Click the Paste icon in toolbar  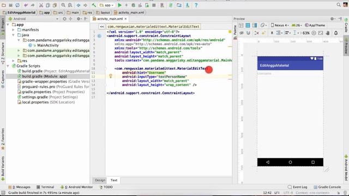55,5
